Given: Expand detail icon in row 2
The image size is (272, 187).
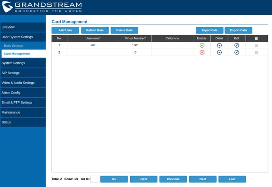Looking at the screenshot, I should tap(219, 53).
